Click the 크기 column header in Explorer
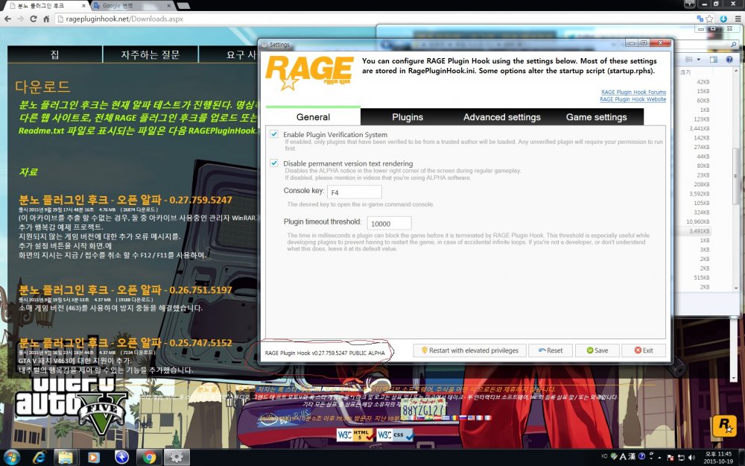Screen dimensions: 745x466 coord(685,72)
